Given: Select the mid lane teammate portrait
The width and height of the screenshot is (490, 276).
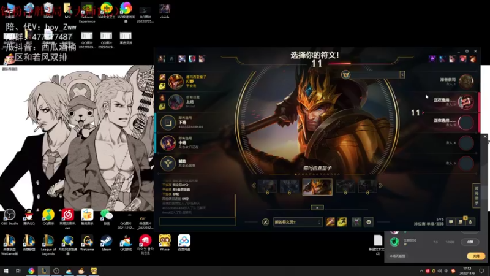Looking at the screenshot, I should [168, 143].
